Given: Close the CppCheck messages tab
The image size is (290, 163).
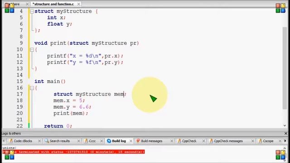Looking at the screenshot, I should click(253, 141).
